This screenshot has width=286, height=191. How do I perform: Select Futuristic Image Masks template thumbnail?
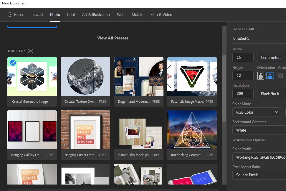tap(192, 77)
